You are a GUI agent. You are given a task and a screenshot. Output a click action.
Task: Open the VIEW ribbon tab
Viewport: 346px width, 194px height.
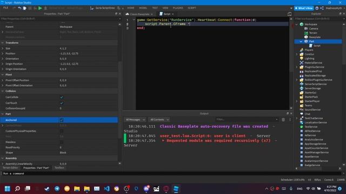coord(165,8)
